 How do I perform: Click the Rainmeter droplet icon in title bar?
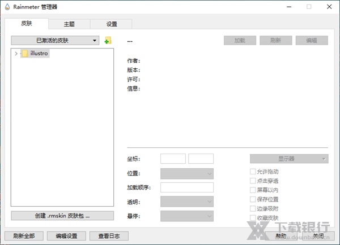click(6, 7)
